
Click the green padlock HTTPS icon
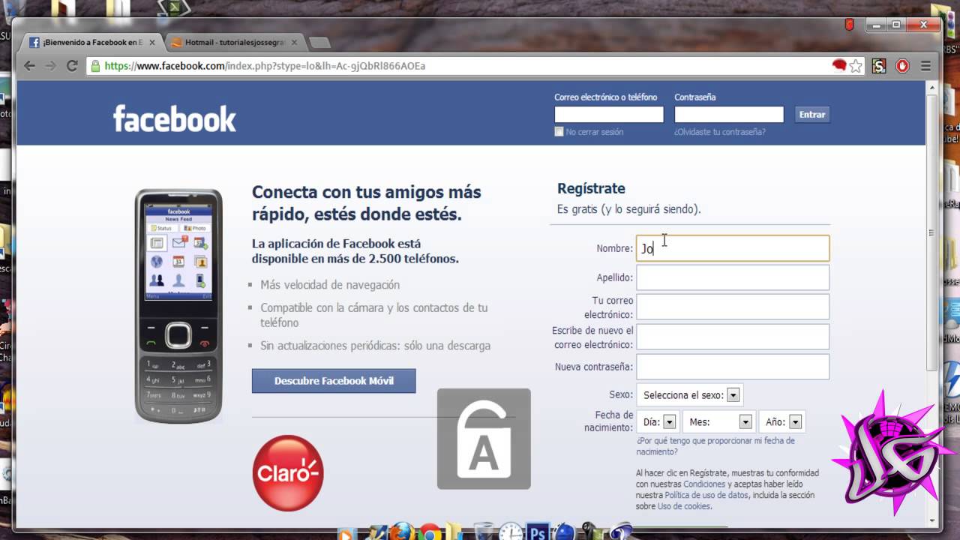tap(95, 66)
